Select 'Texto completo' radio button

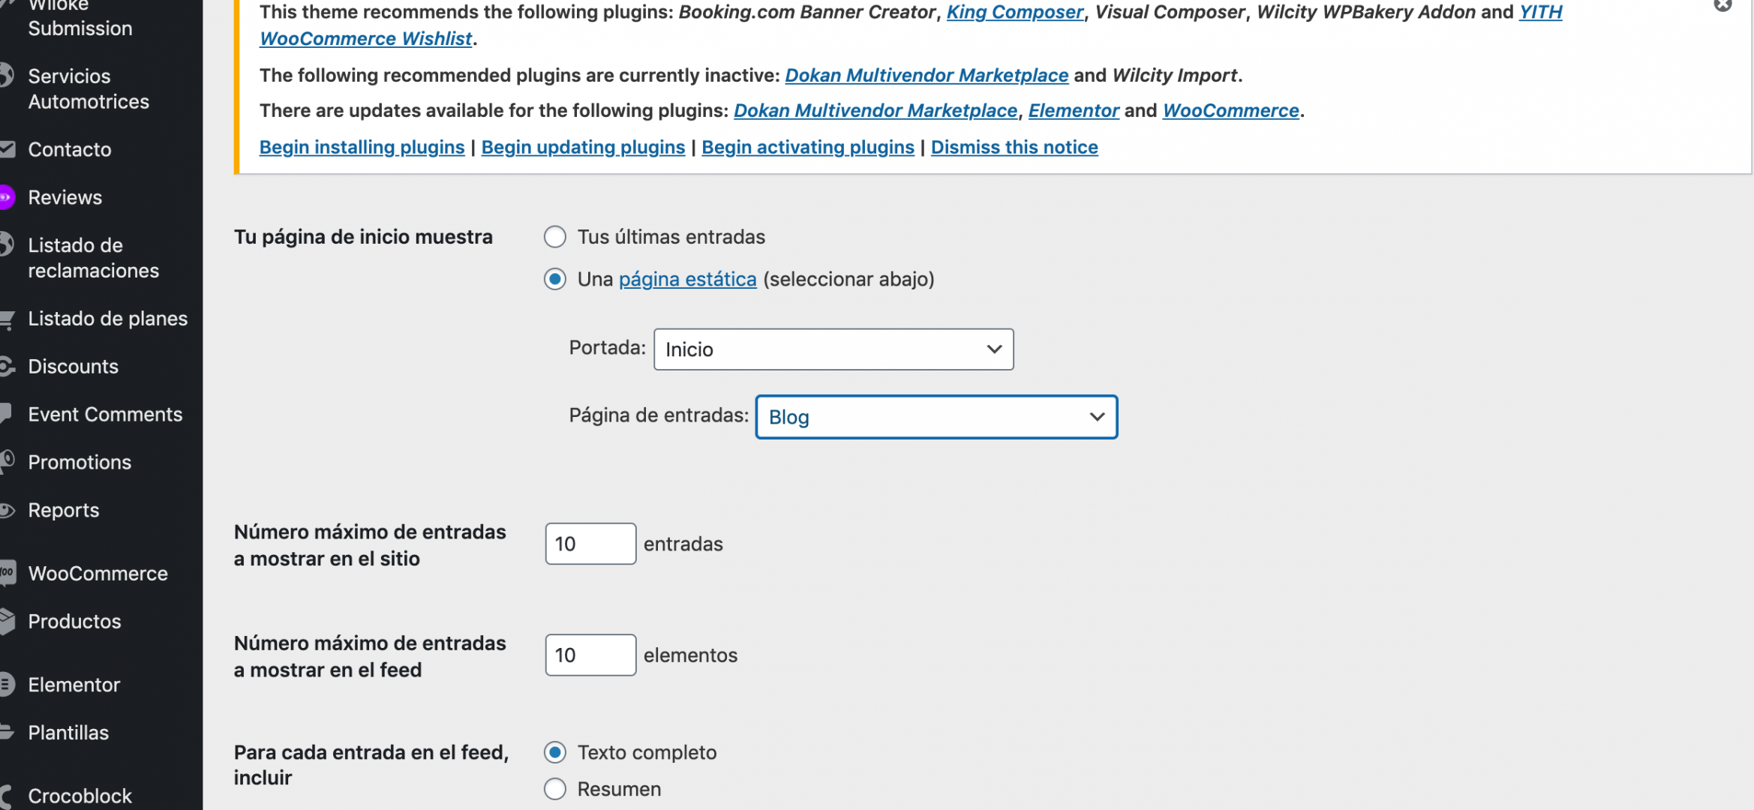[x=554, y=752]
